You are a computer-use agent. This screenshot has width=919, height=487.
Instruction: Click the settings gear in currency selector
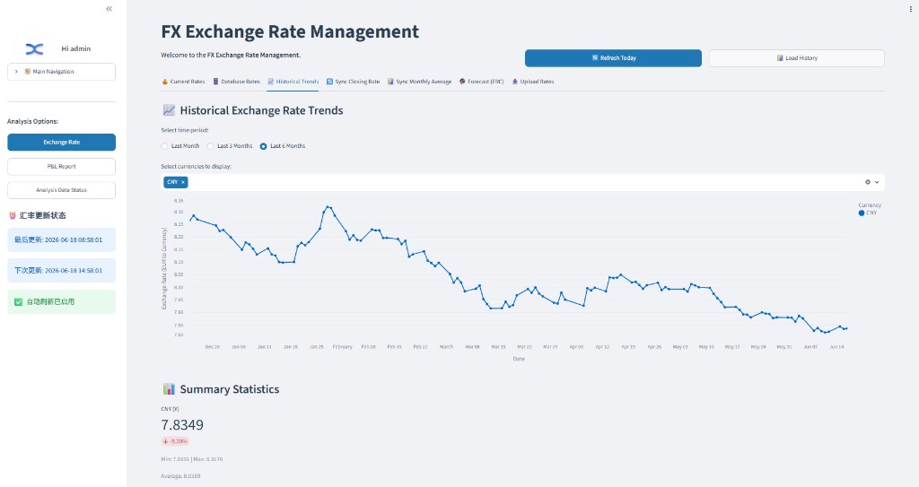(868, 182)
